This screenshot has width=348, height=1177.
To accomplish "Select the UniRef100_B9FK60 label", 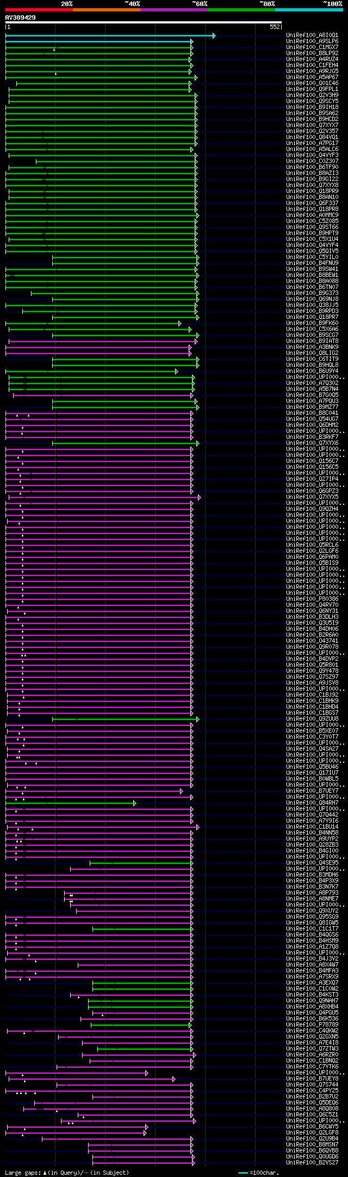I will 312,323.
